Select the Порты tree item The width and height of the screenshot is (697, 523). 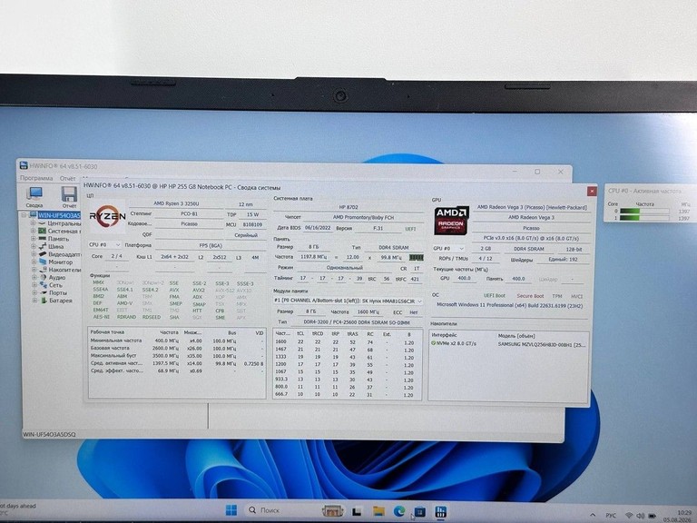click(58, 292)
